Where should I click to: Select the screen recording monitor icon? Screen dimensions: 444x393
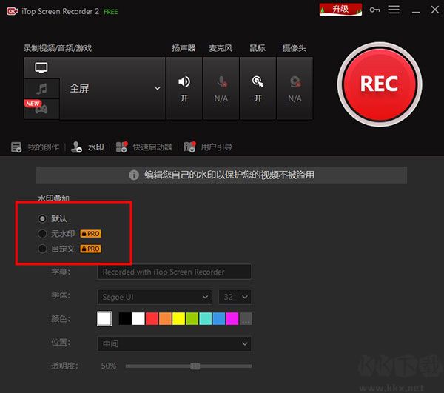[x=41, y=67]
